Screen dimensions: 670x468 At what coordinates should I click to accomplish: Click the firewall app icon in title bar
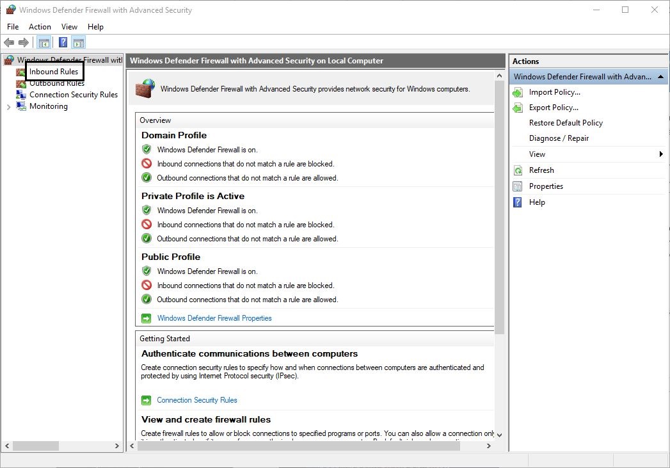[11, 10]
